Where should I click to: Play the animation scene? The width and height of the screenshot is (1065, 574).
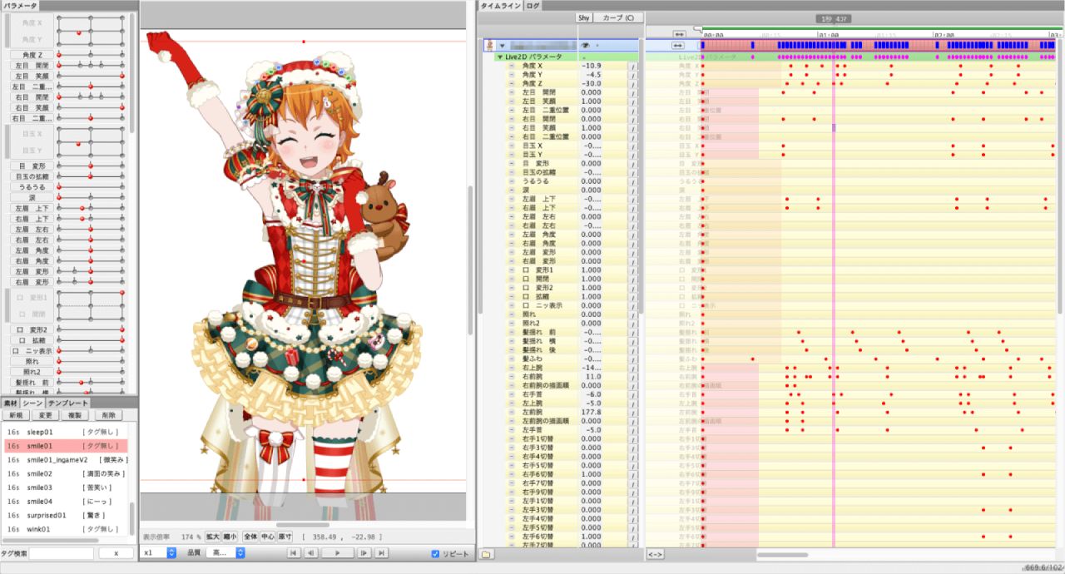tap(337, 552)
